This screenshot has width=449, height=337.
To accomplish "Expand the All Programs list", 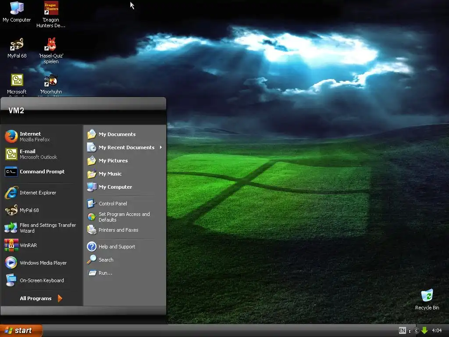I will (x=41, y=298).
